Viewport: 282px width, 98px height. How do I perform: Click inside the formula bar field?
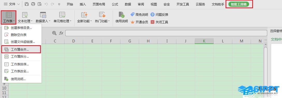(166, 33)
